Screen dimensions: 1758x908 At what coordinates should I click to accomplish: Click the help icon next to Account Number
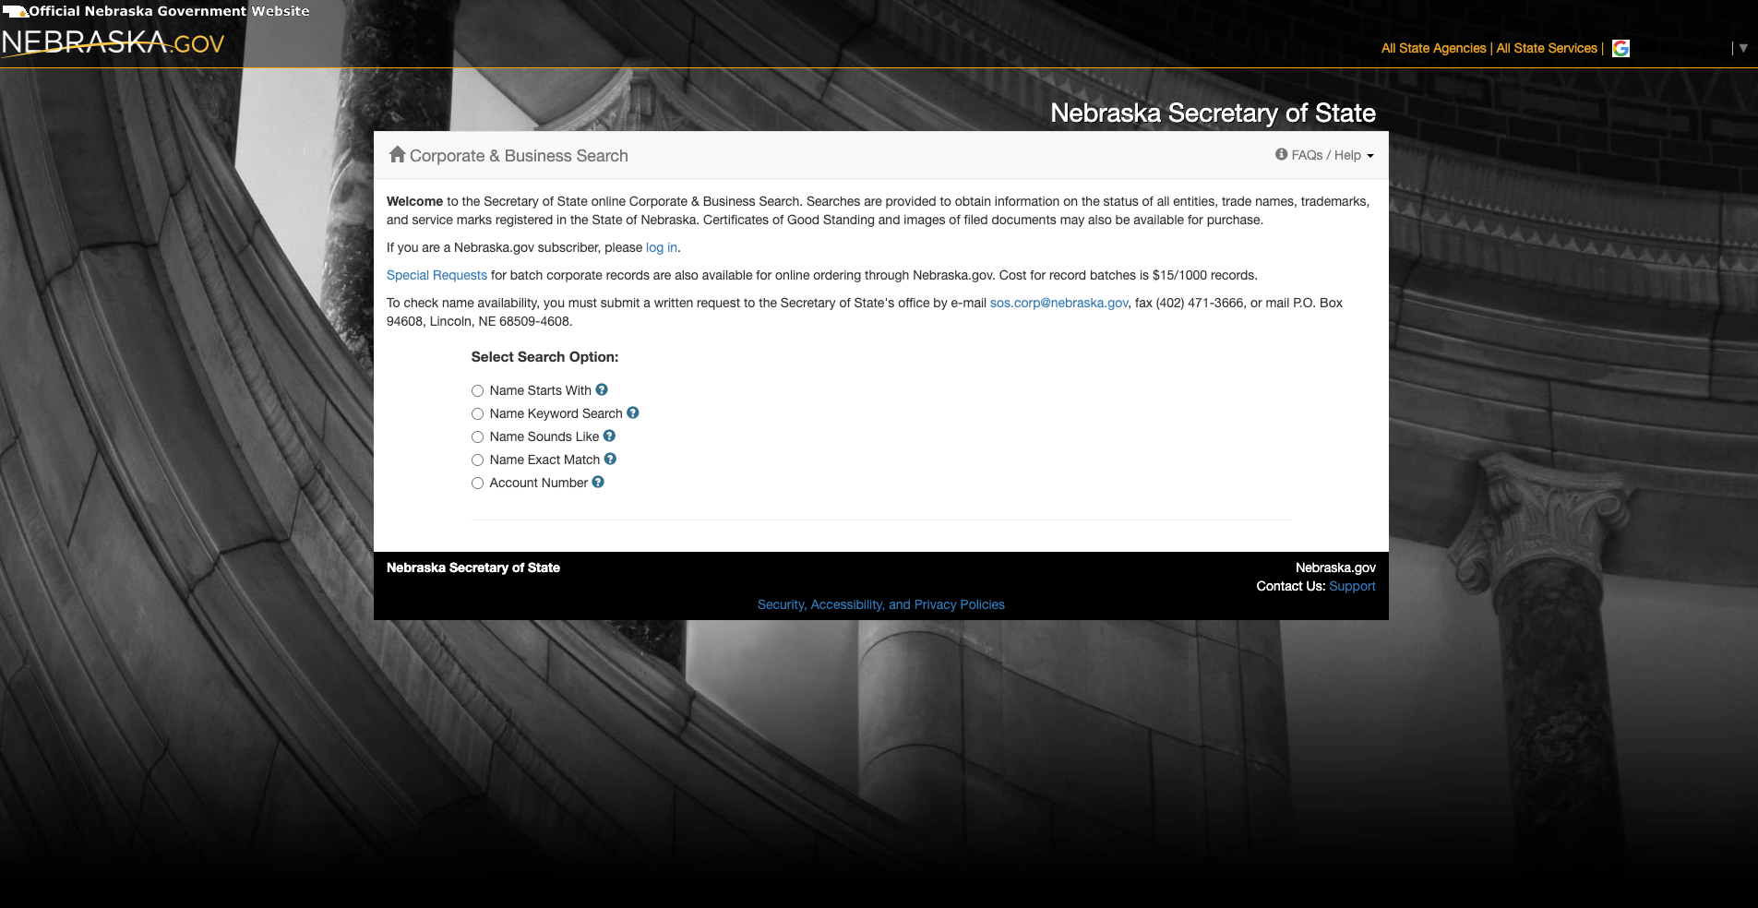(x=598, y=483)
